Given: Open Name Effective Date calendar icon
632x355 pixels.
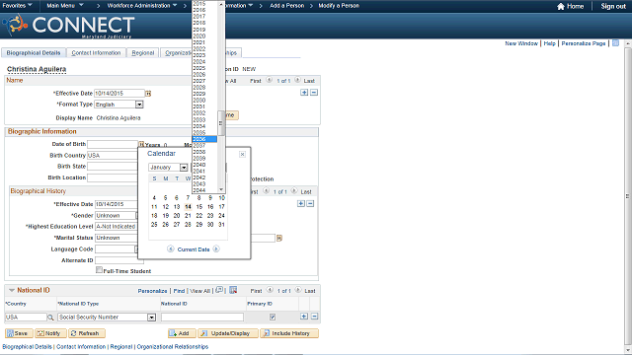Looking at the screenshot, I should [148, 94].
